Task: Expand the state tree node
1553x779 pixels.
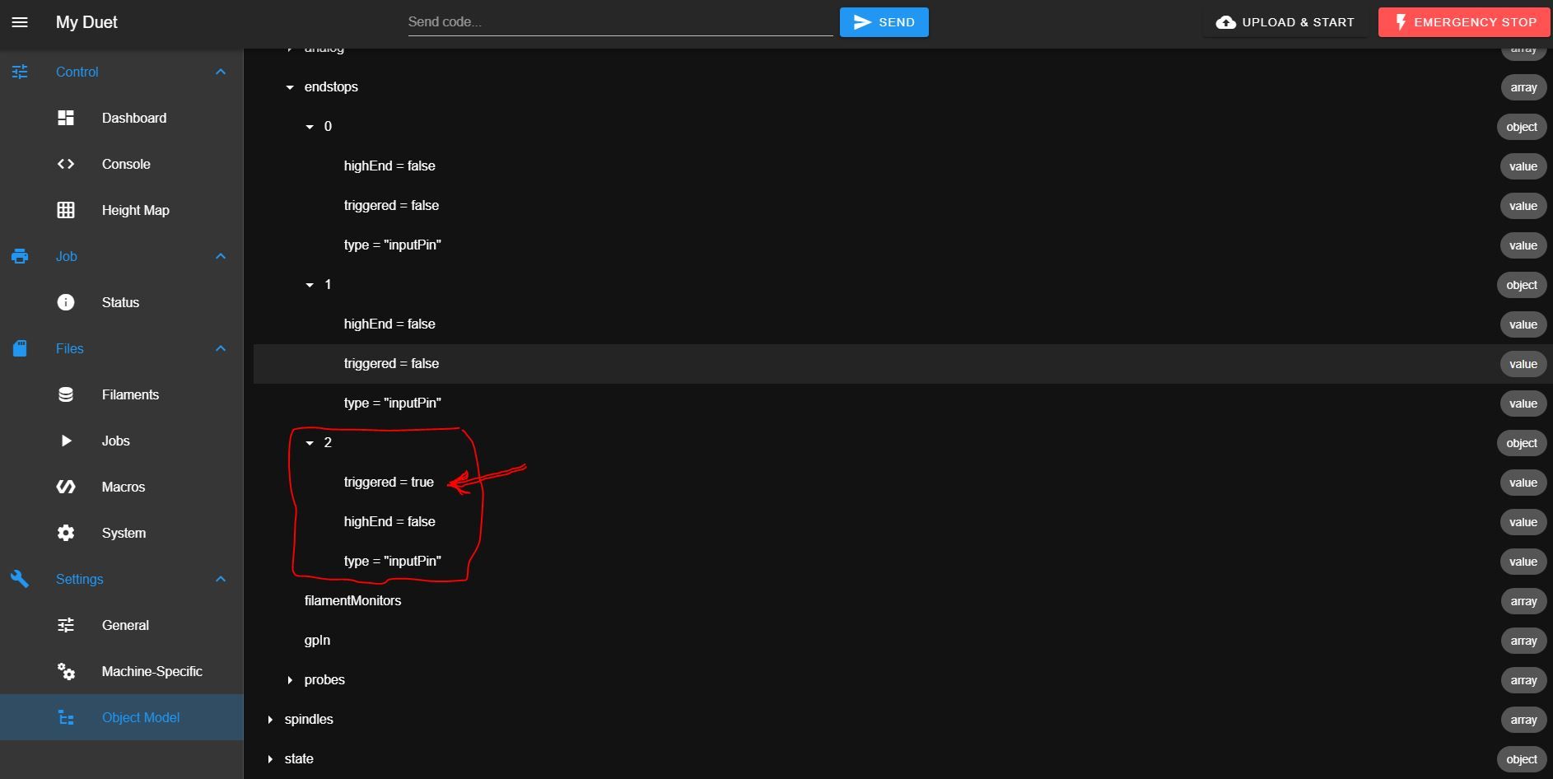Action: pyautogui.click(x=270, y=759)
